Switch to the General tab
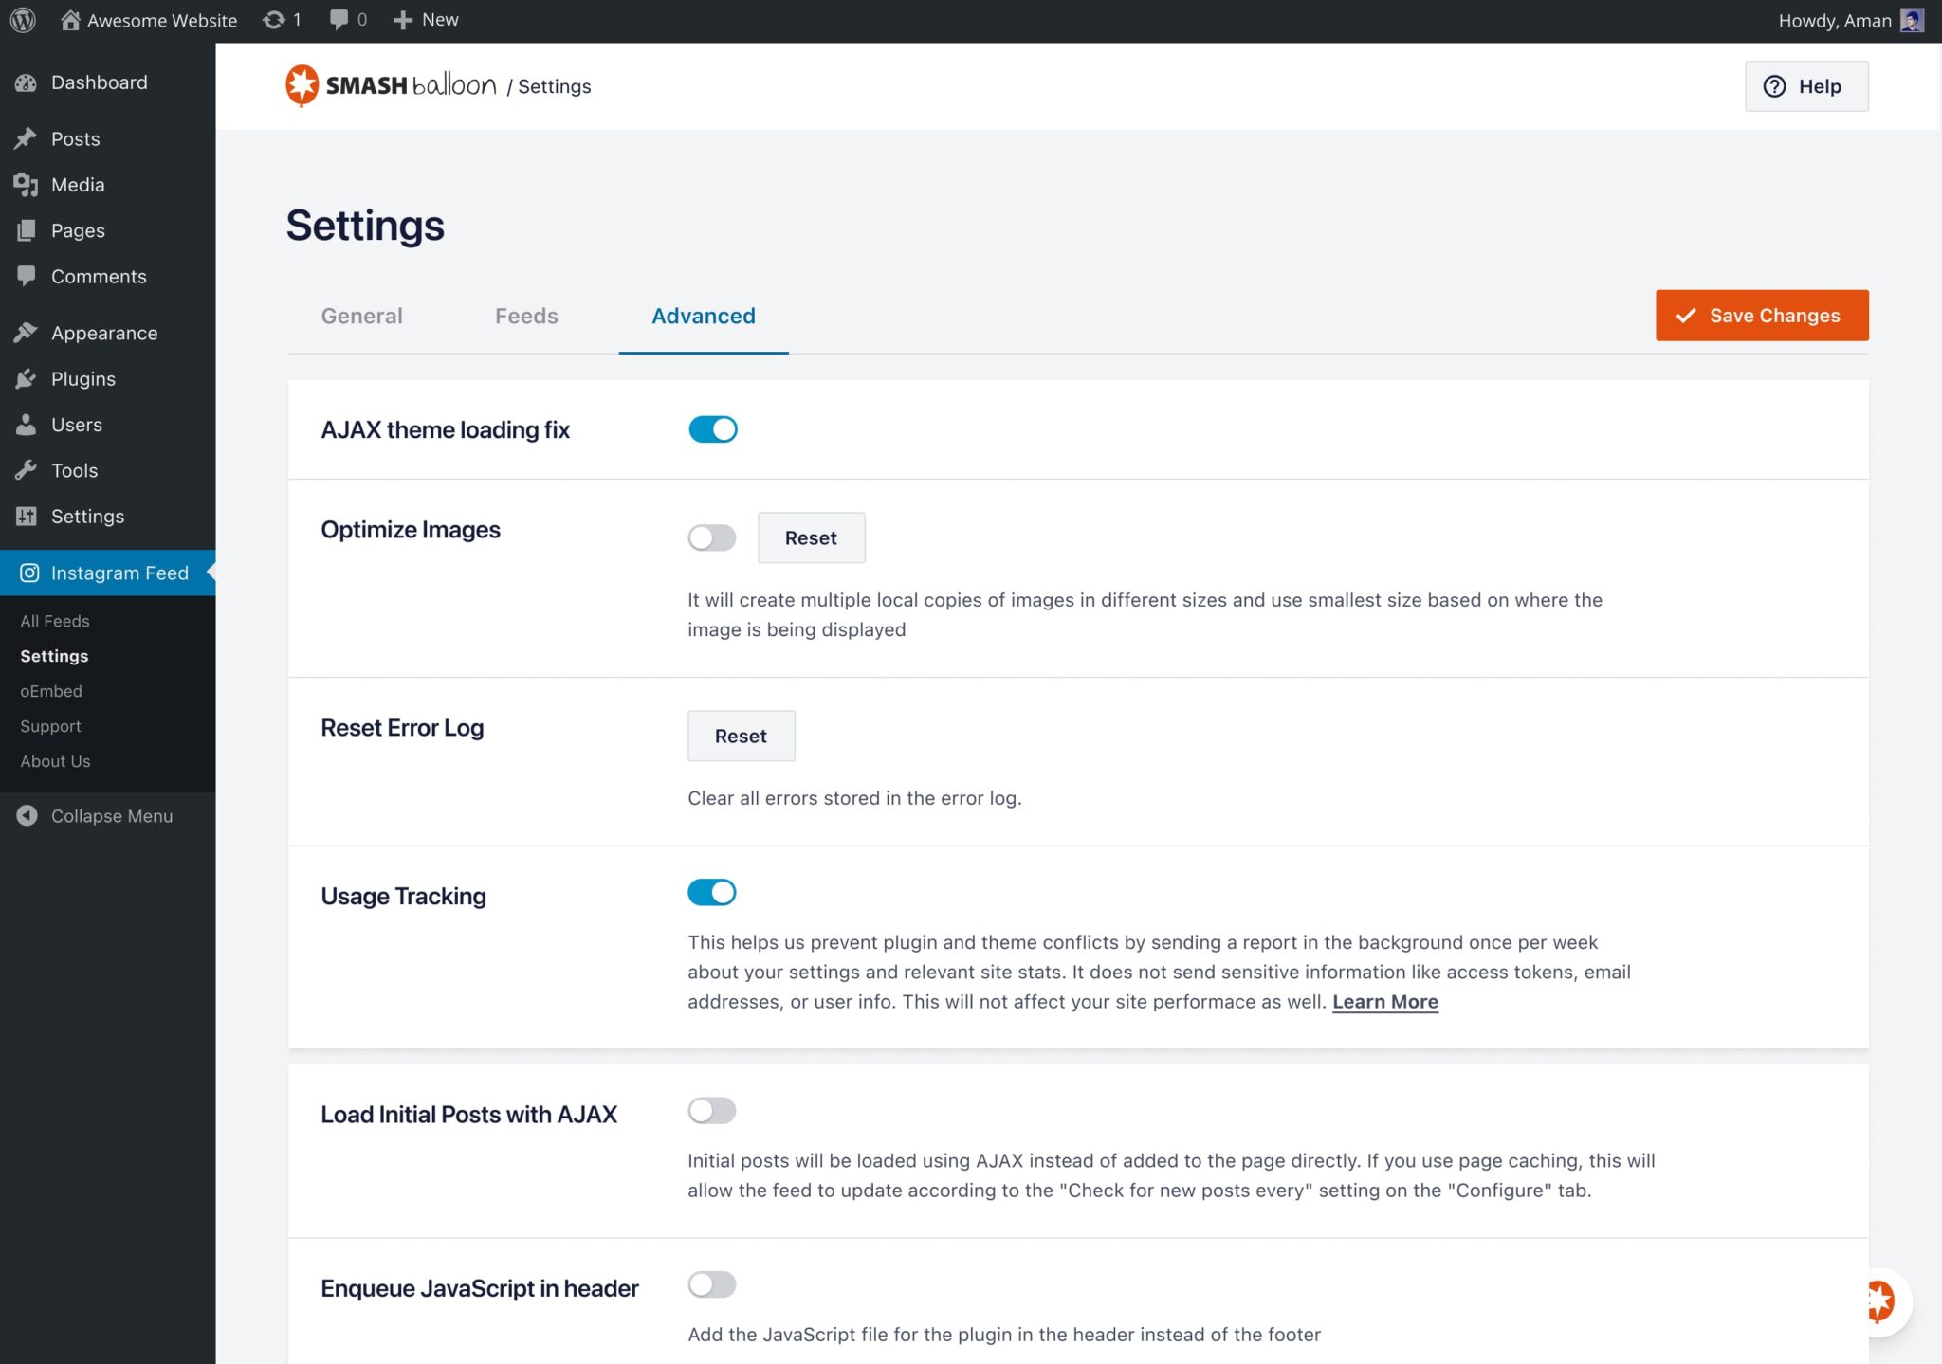 click(x=361, y=316)
